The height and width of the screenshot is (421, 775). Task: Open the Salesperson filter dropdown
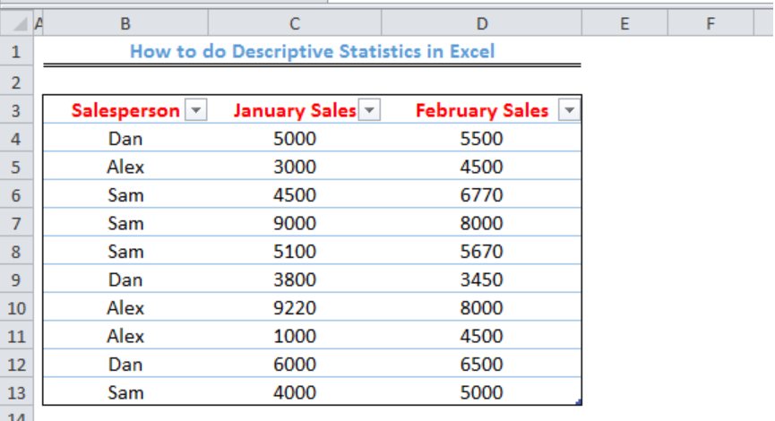tap(196, 109)
